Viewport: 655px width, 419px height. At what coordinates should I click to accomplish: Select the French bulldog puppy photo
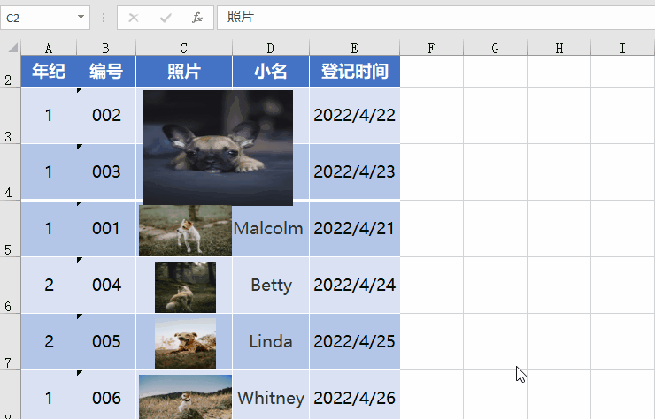218,148
